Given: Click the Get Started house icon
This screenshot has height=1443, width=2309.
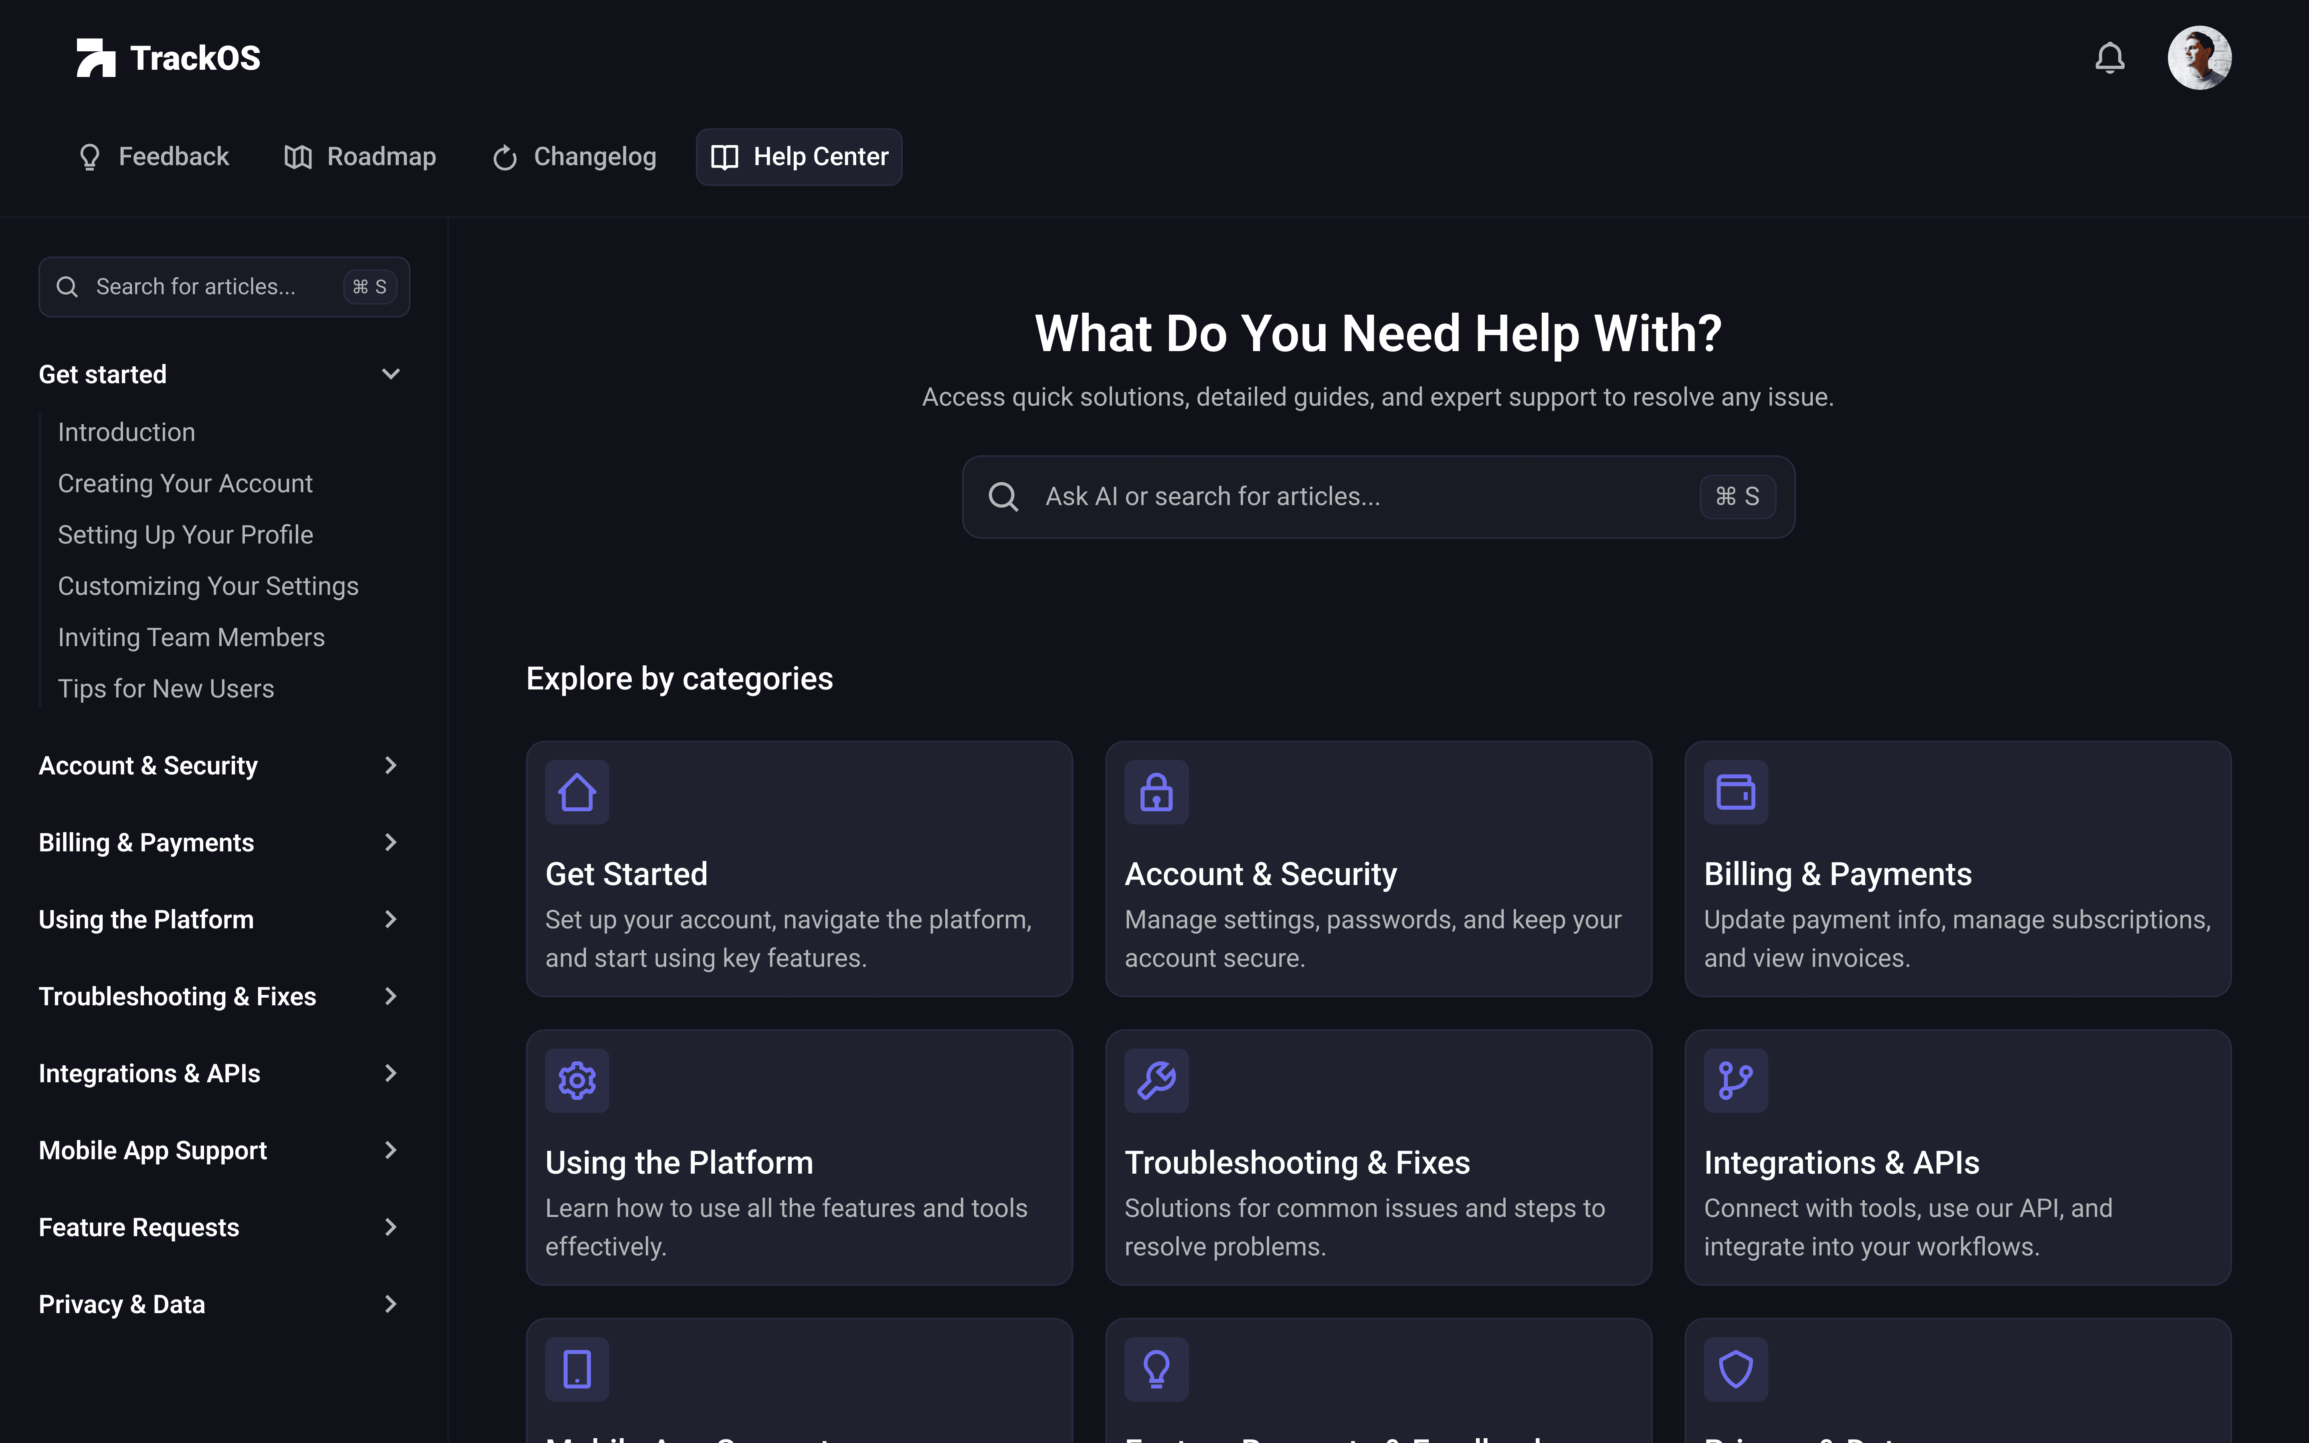Looking at the screenshot, I should [577, 792].
